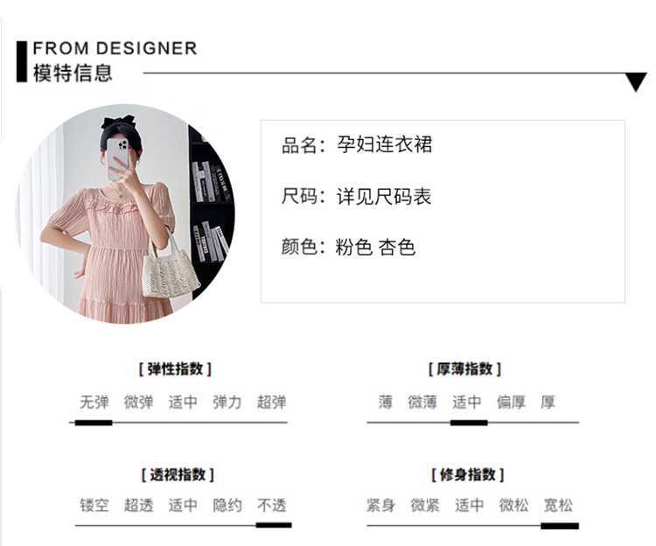The width and height of the screenshot is (656, 546).
Task: Select 无弹 on the elasticity scale
Action: coord(94,402)
